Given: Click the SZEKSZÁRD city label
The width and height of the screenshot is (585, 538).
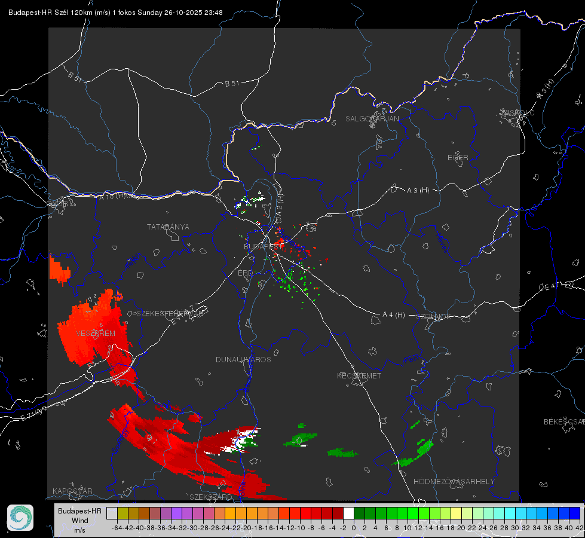Looking at the screenshot, I should point(211,497).
